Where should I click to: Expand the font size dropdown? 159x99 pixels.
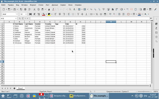[x=26, y=14]
